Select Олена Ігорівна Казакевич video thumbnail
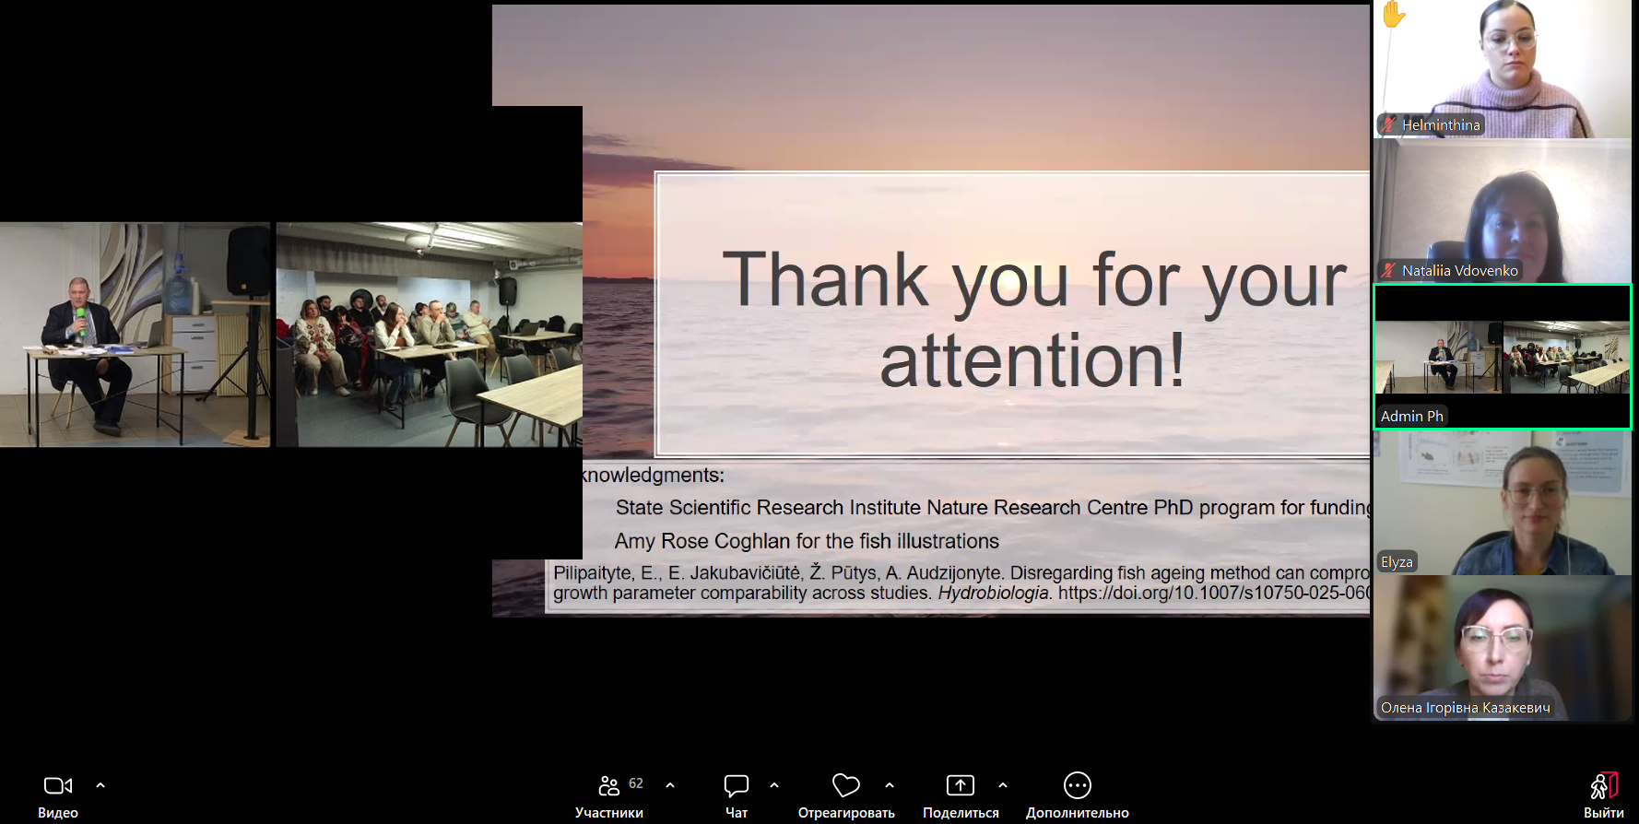 pyautogui.click(x=1503, y=648)
